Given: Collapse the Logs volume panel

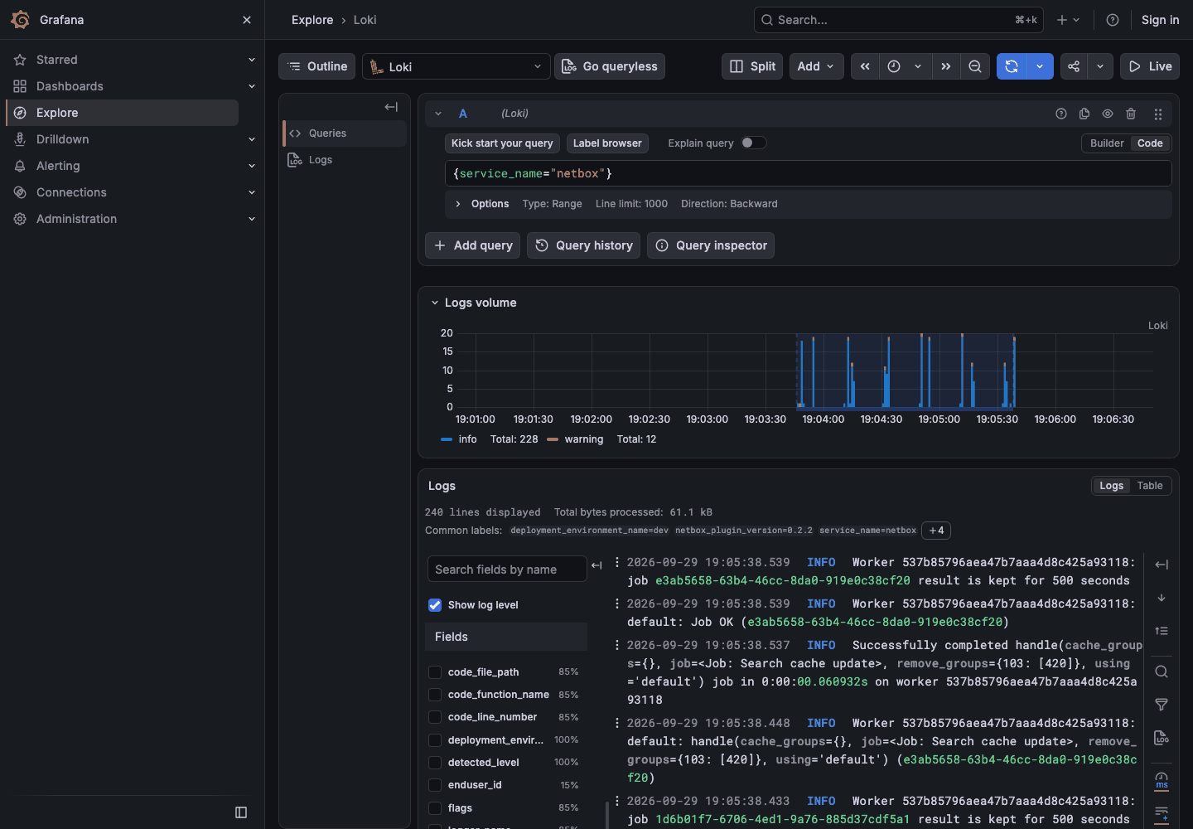Looking at the screenshot, I should (435, 303).
